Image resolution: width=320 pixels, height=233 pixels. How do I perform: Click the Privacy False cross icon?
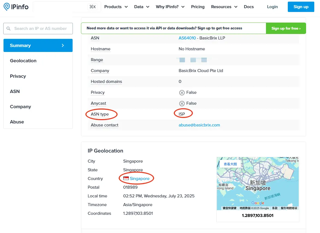point(182,92)
